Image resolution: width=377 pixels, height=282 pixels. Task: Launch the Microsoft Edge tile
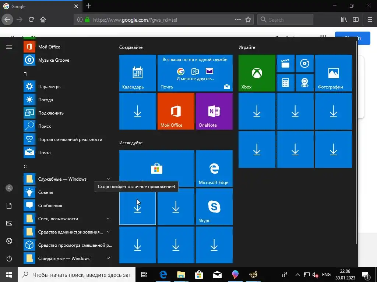point(214,168)
